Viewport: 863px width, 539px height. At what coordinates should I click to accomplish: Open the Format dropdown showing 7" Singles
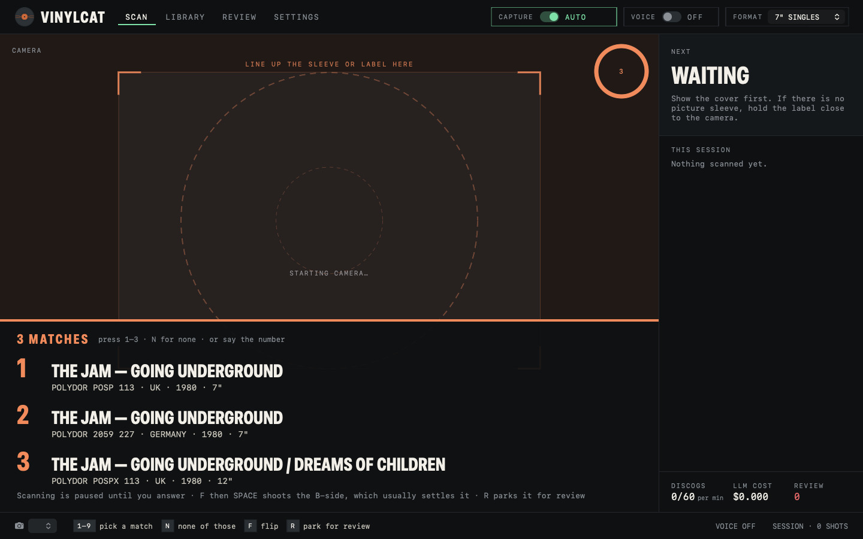point(807,17)
